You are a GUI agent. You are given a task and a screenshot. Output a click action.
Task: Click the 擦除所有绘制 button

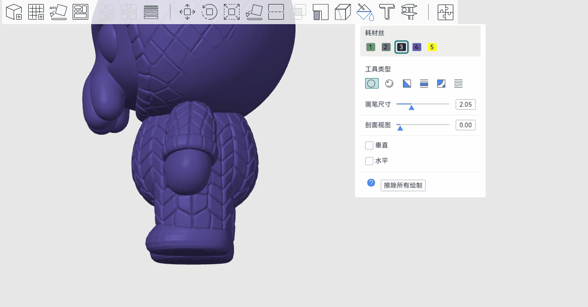403,185
